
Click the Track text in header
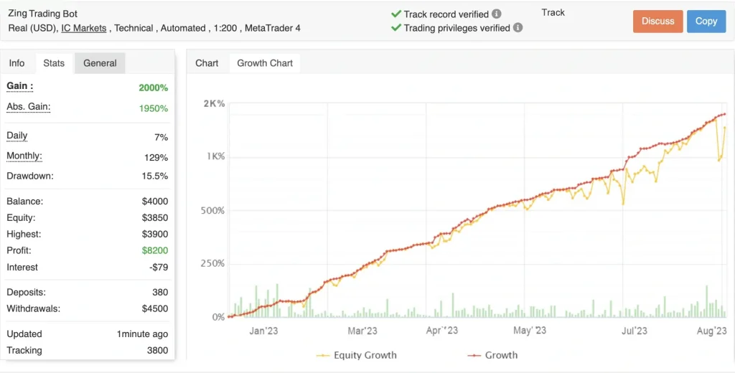click(x=553, y=12)
